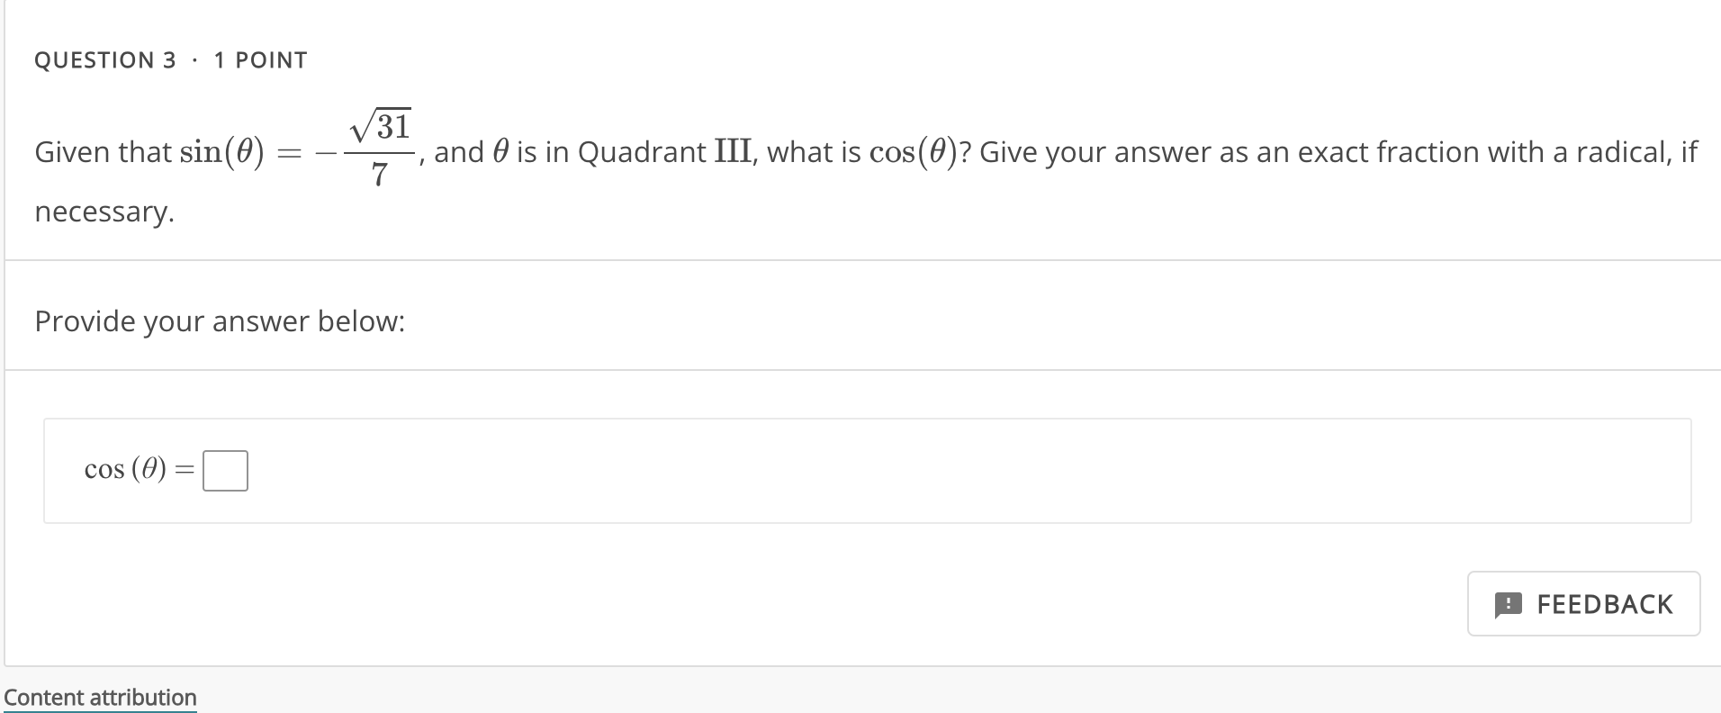The height and width of the screenshot is (713, 1721).
Task: Click the FEEDBACK button
Action: (1583, 603)
